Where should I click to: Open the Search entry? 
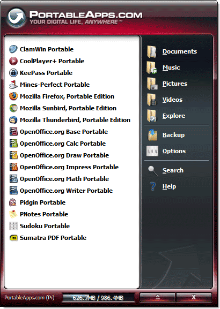173,170
